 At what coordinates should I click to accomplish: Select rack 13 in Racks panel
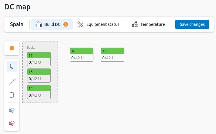coord(39,75)
